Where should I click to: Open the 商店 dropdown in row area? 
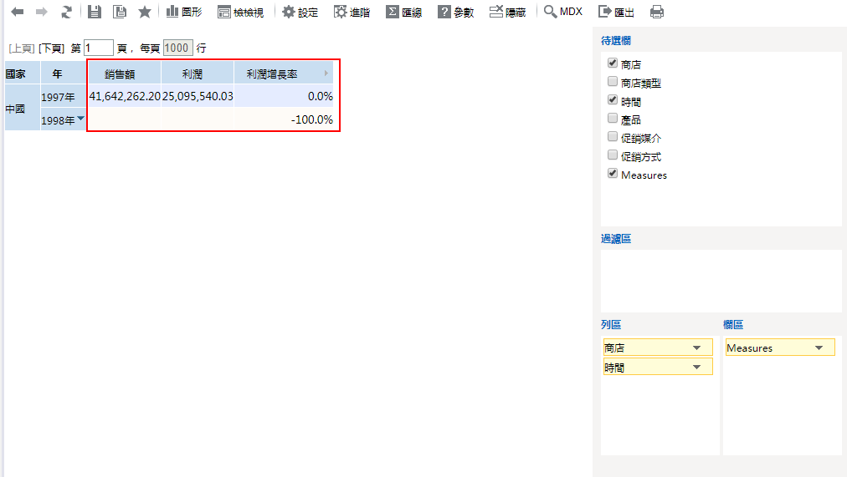pyautogui.click(x=696, y=348)
